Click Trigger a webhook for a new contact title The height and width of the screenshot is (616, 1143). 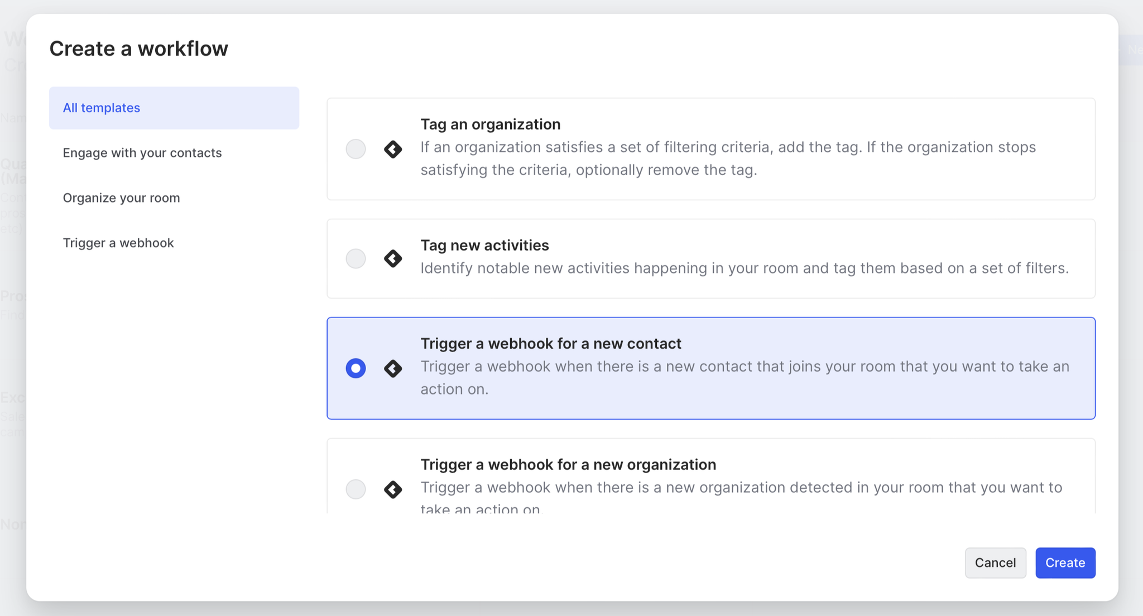click(x=550, y=343)
